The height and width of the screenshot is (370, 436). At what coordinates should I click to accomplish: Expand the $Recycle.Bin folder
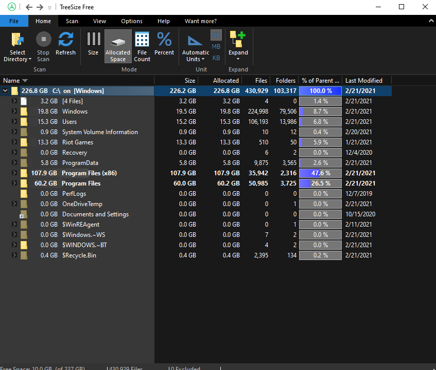(x=14, y=255)
